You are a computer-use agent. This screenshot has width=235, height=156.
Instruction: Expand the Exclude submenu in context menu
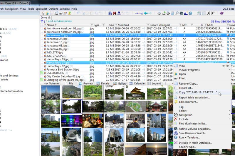(202, 119)
